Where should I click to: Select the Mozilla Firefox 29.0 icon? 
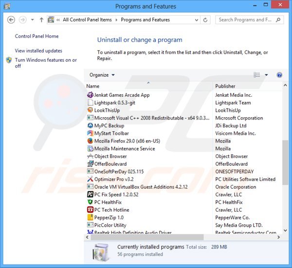pos(90,141)
